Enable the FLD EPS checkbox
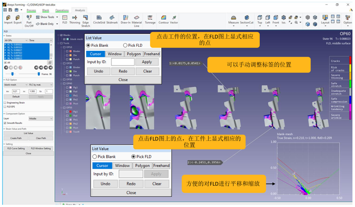Viewport: 355px width, 207px height. coord(5,107)
